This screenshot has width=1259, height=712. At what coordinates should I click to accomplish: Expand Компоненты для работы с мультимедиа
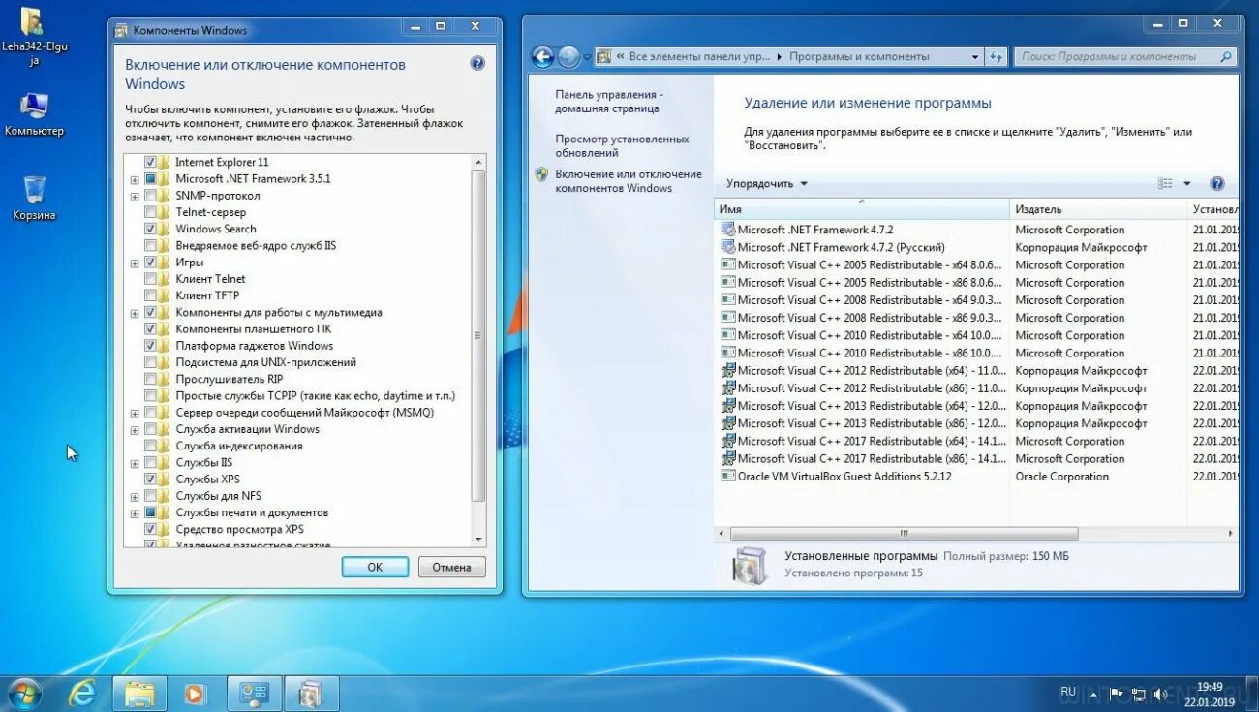(x=135, y=313)
